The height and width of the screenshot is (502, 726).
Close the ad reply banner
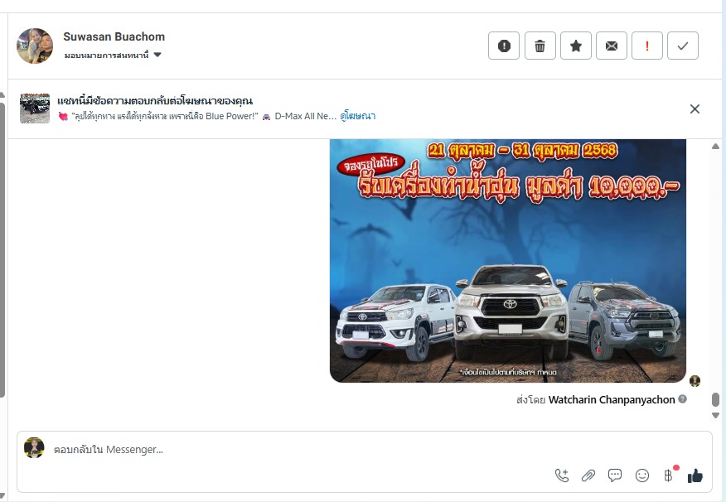[695, 109]
